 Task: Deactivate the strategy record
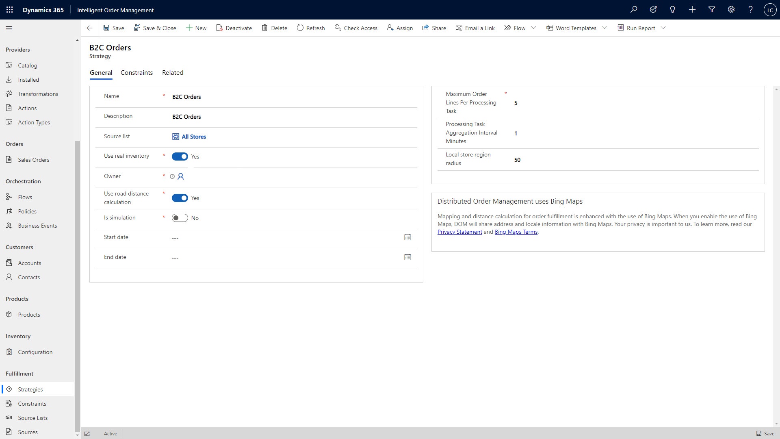(234, 28)
